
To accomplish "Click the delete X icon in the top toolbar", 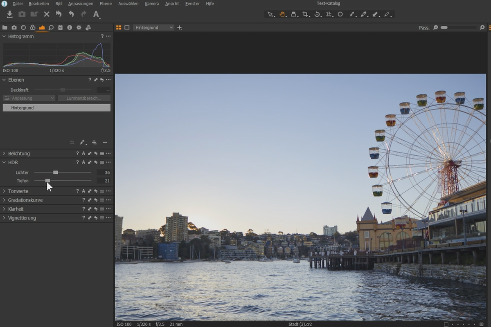I will click(47, 14).
